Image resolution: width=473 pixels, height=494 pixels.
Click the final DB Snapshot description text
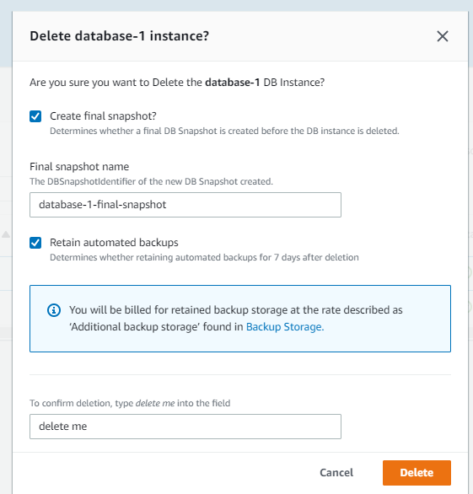[224, 131]
